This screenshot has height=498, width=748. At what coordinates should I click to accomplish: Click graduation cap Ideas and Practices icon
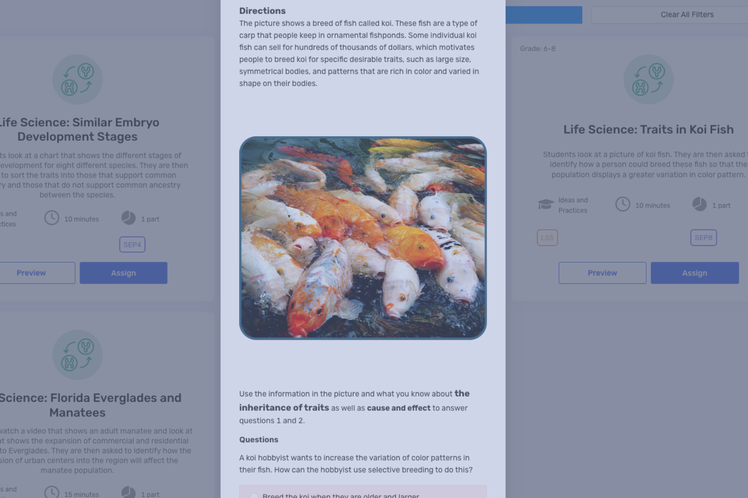(x=546, y=204)
